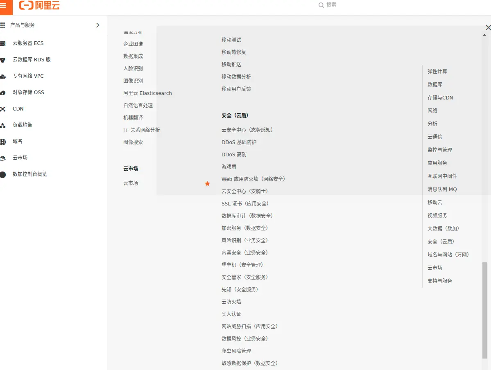The height and width of the screenshot is (370, 491).
Task: Open 实人认证 service
Action: point(231,314)
